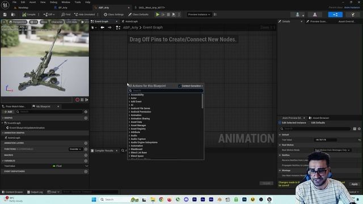Click the Compile button
This screenshot has height=204, width=363.
29,15
